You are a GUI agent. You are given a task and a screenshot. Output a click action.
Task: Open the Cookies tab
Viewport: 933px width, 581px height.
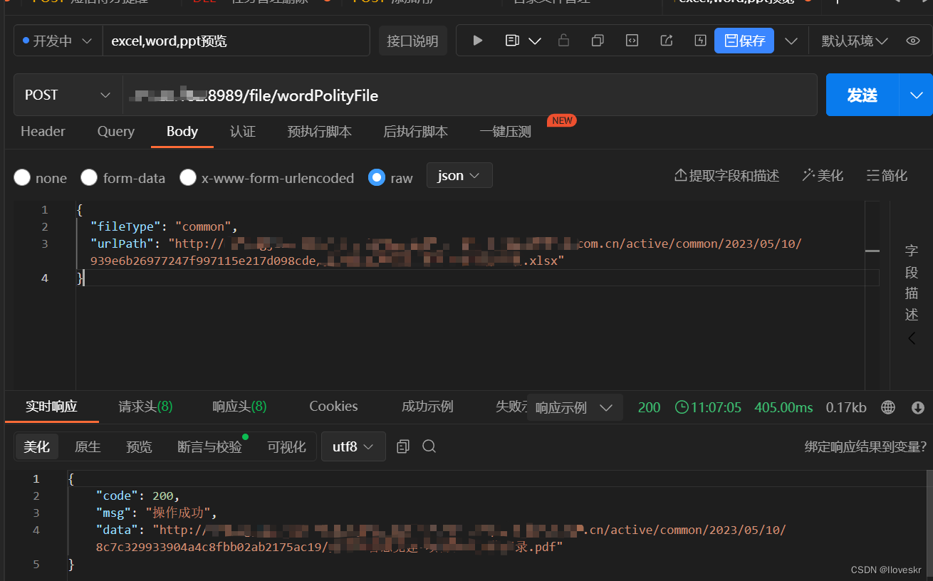(x=333, y=407)
